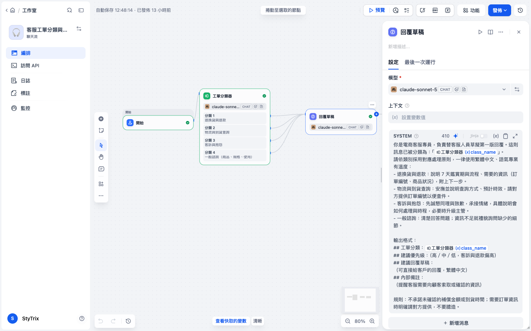Open the claude-sonnet-5 model dropdown

pyautogui.click(x=449, y=89)
